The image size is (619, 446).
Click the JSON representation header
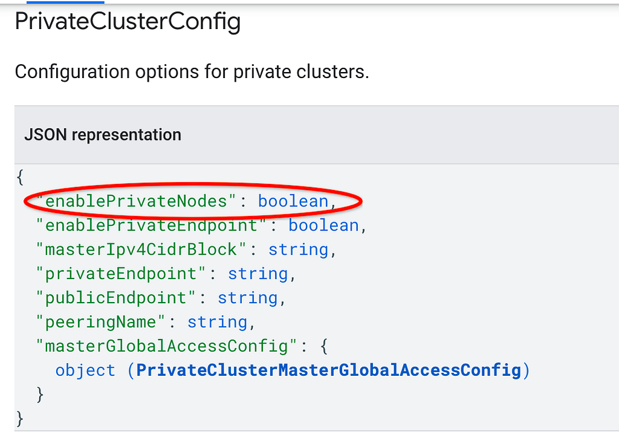point(103,135)
